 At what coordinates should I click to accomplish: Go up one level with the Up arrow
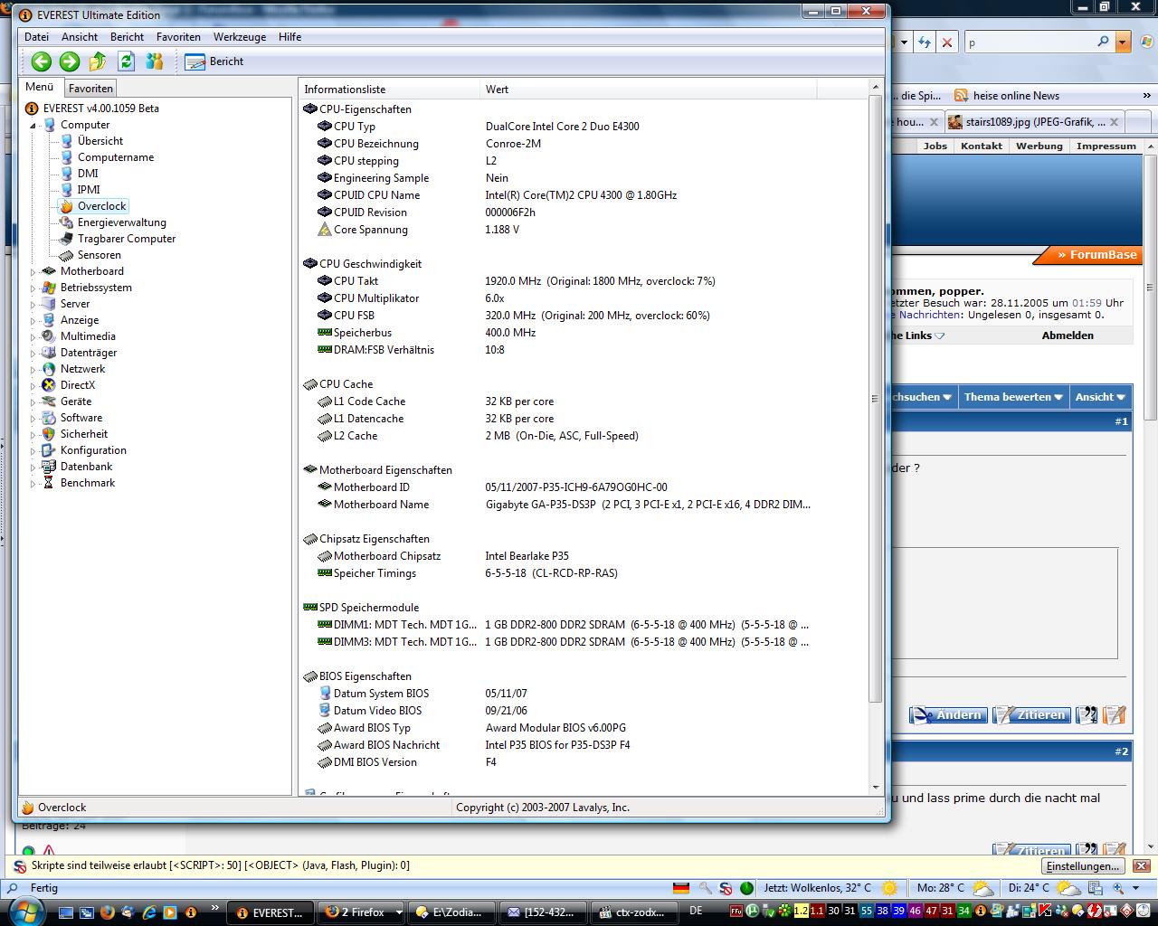[x=98, y=61]
